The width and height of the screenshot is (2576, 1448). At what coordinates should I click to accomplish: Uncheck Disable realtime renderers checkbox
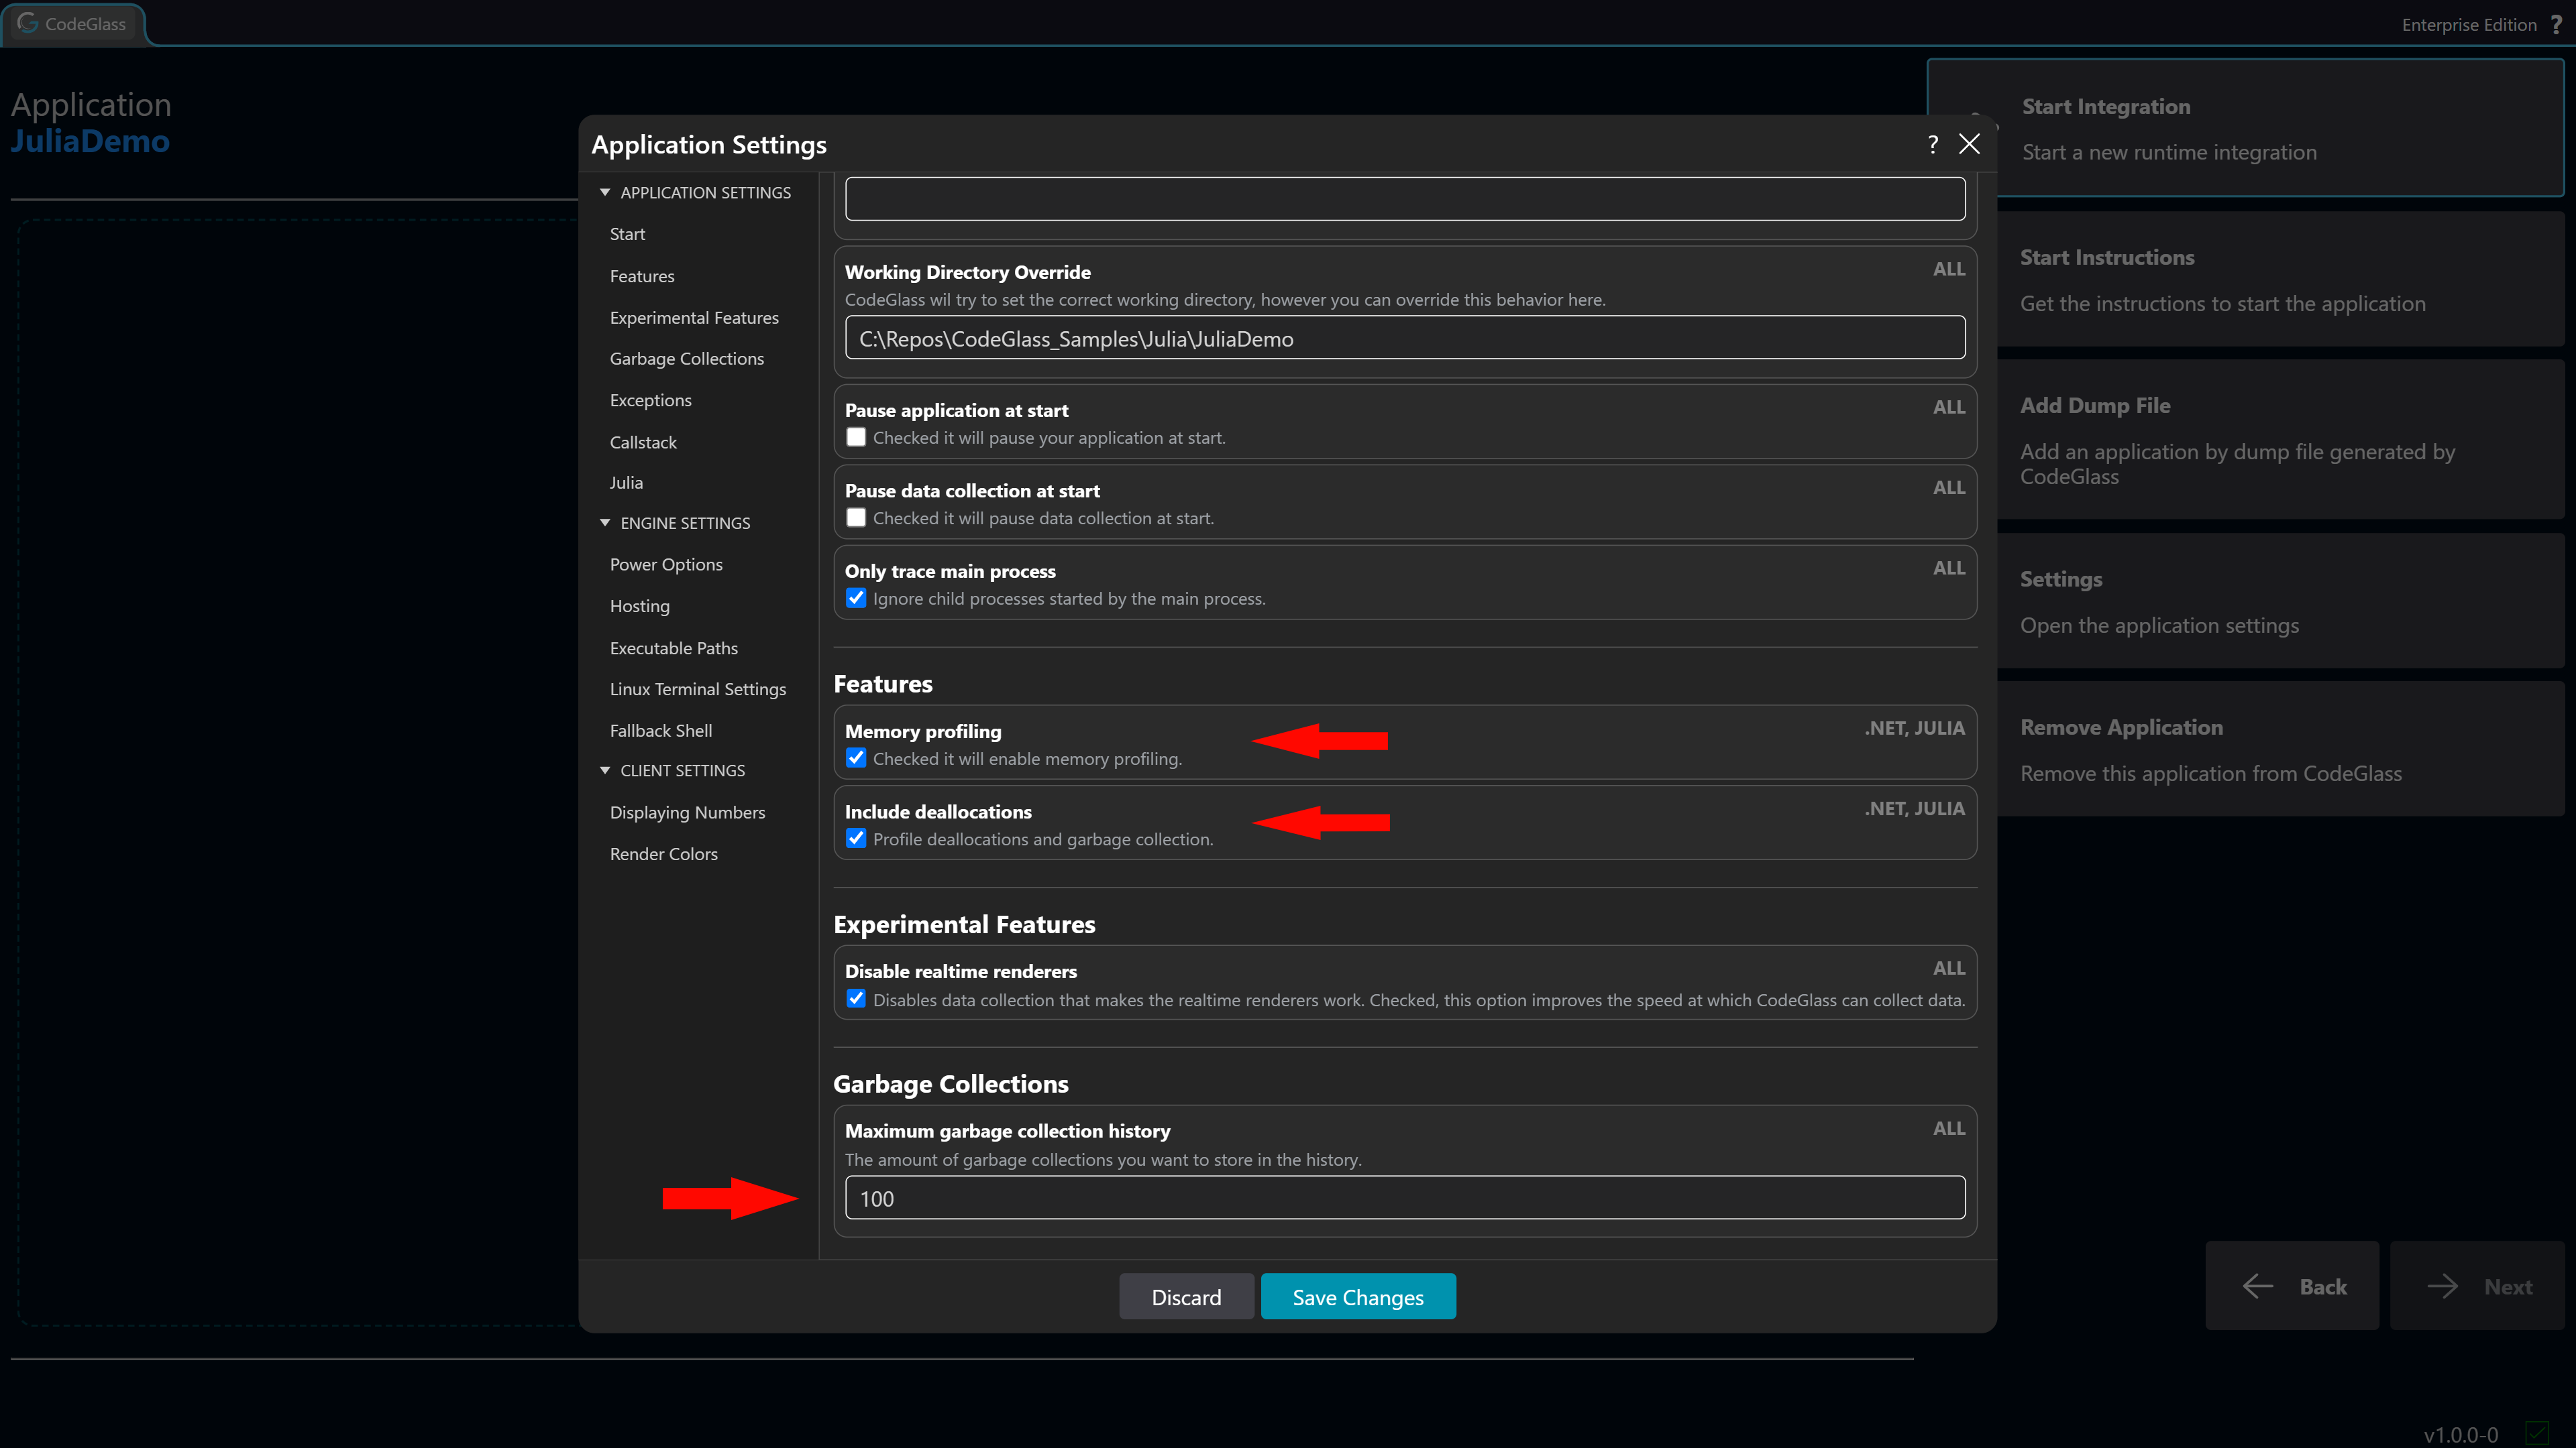tap(856, 1000)
